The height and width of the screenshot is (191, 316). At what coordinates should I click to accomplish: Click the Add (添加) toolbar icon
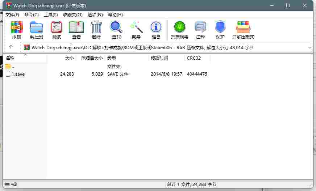(x=17, y=30)
